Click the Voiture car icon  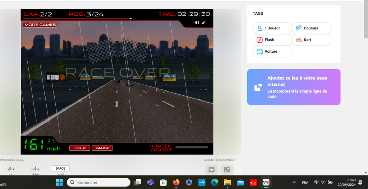click(x=259, y=52)
